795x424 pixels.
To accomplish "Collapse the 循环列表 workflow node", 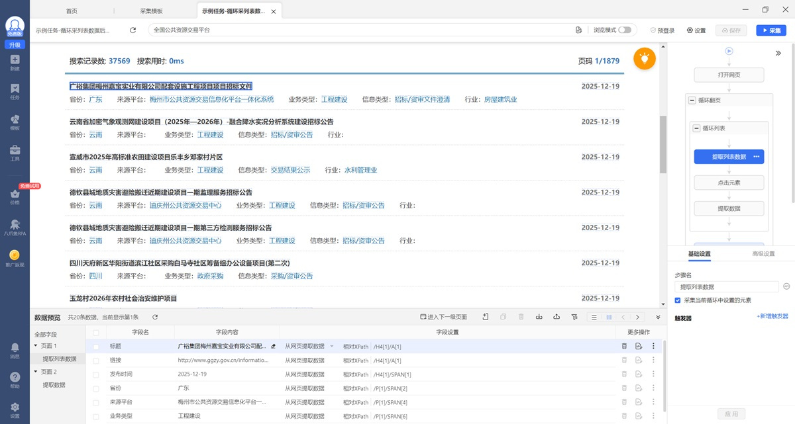I will (x=696, y=128).
